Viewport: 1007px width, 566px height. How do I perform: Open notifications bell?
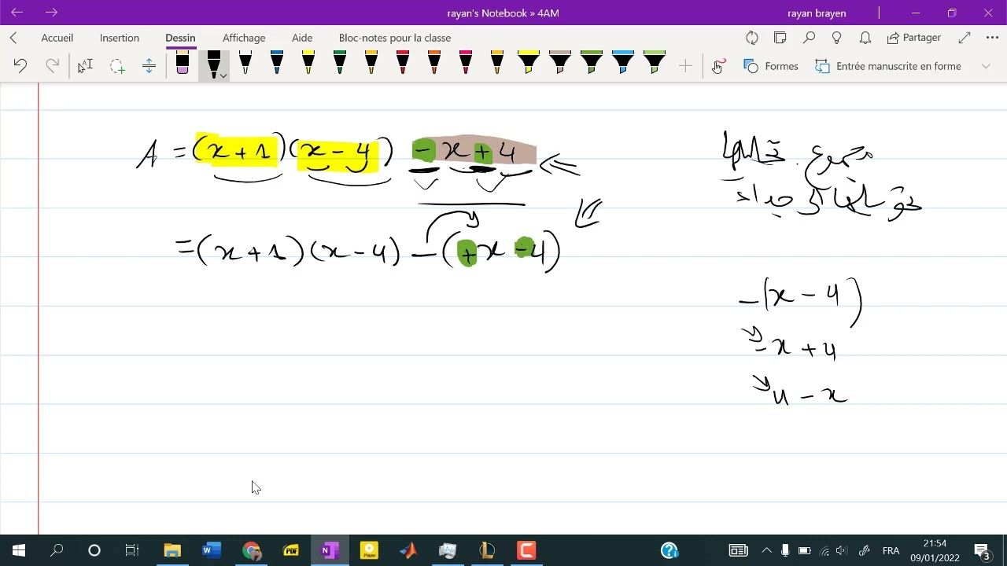click(x=865, y=38)
